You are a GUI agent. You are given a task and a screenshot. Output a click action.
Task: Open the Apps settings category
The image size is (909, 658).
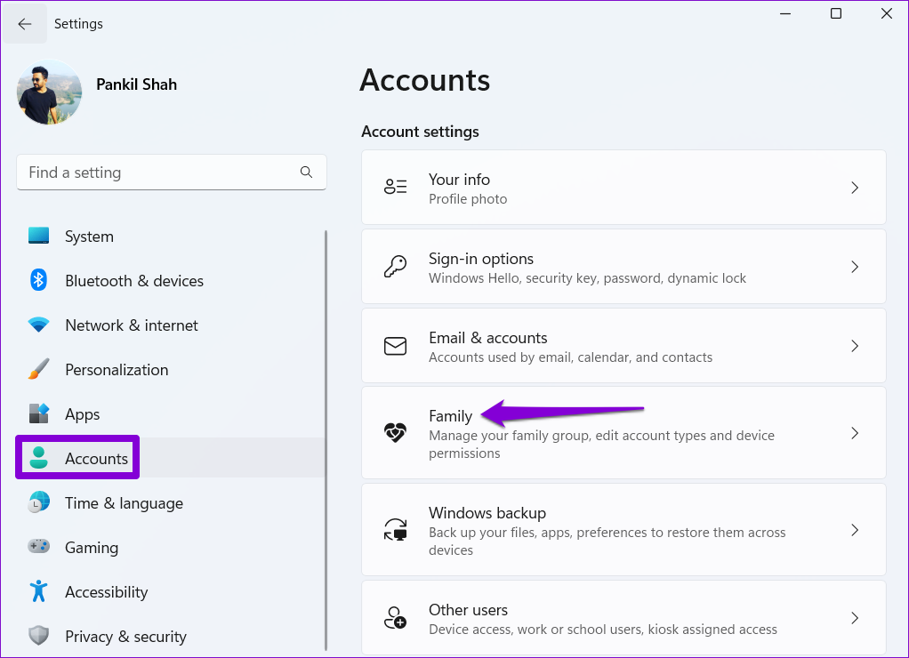coord(82,414)
